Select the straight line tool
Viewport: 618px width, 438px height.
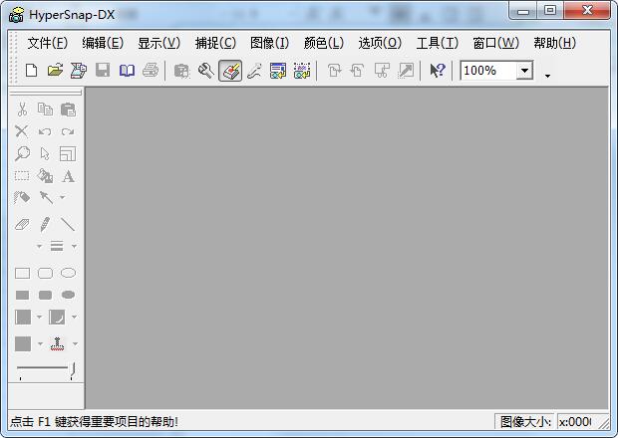coord(68,224)
